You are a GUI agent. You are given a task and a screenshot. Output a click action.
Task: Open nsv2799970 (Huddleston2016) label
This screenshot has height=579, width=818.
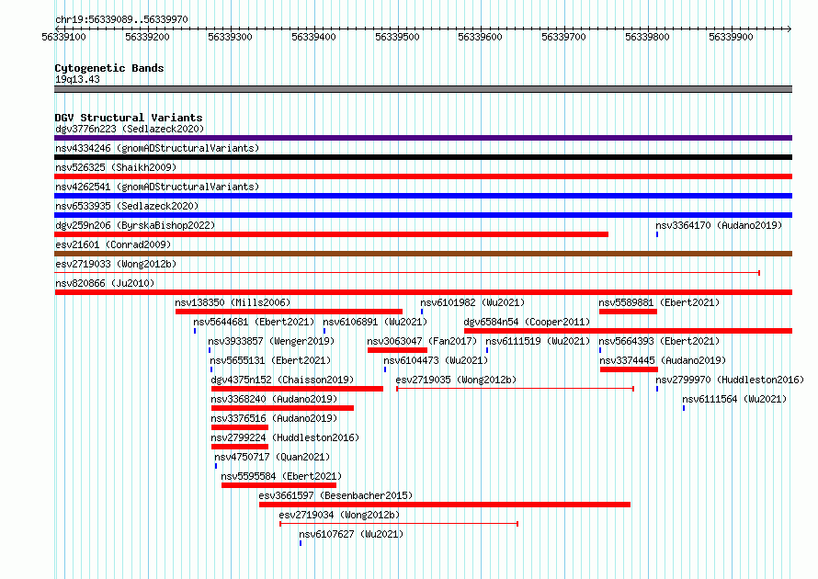(730, 380)
